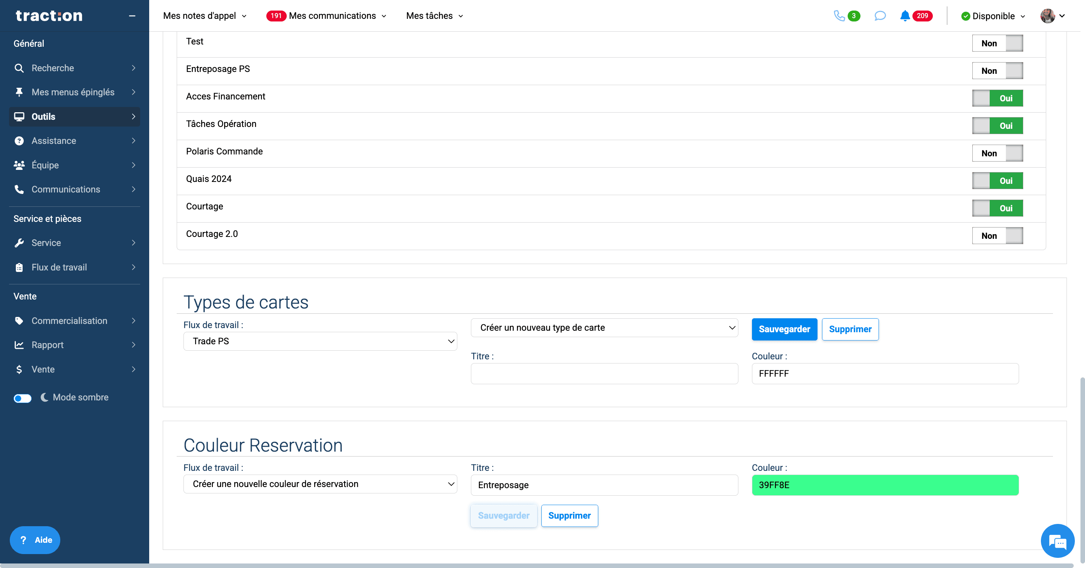Open notifications bell icon

(x=905, y=16)
